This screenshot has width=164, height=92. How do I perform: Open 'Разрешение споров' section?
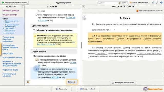pyautogui.click(x=10, y=70)
